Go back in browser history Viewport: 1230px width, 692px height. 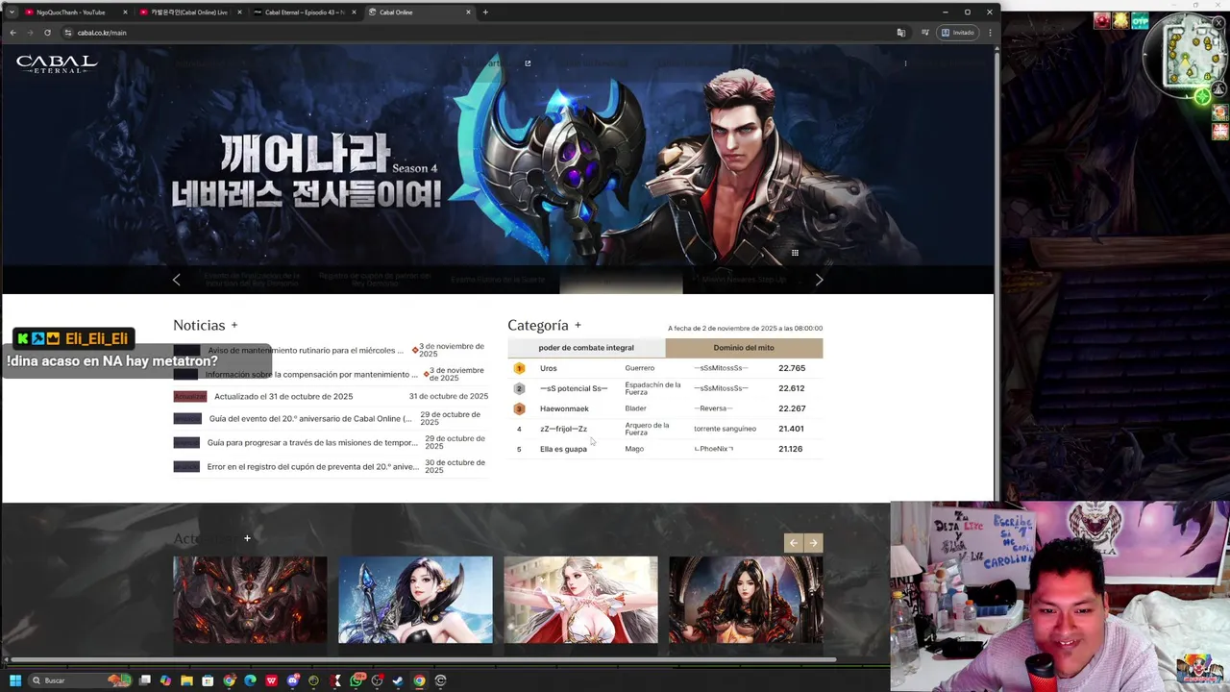click(x=12, y=33)
